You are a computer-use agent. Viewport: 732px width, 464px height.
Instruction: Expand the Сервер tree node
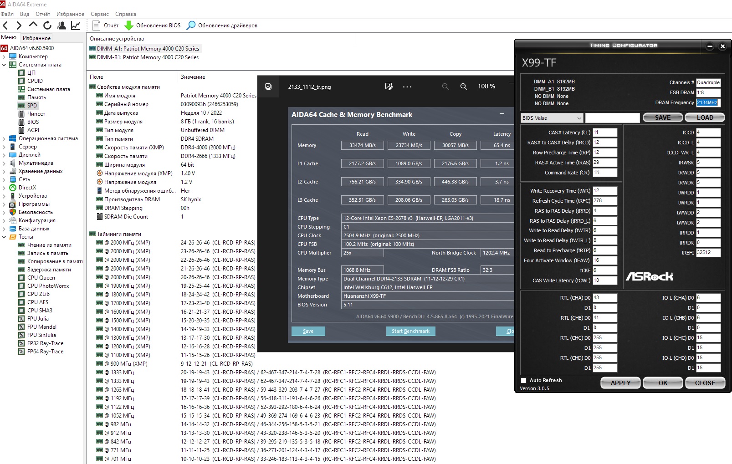(x=4, y=147)
